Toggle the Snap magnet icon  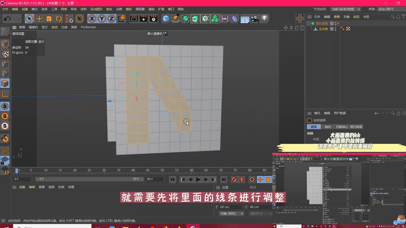tap(5, 138)
